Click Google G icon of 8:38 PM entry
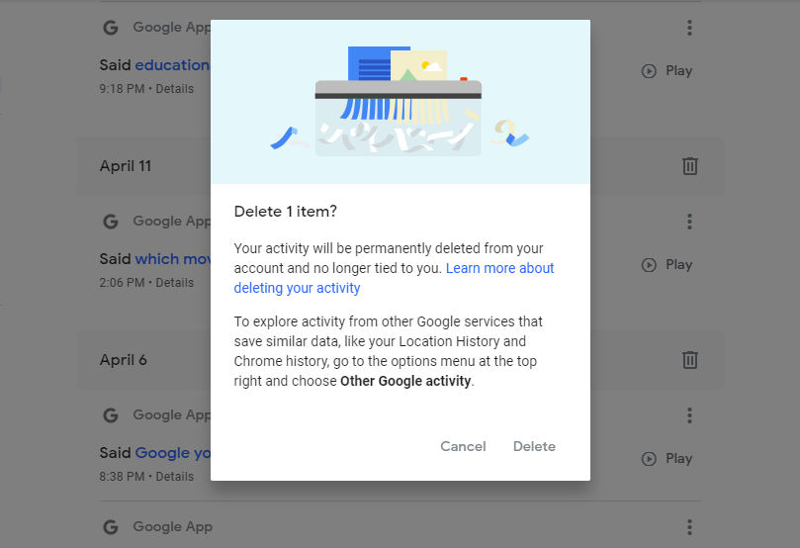 111,415
